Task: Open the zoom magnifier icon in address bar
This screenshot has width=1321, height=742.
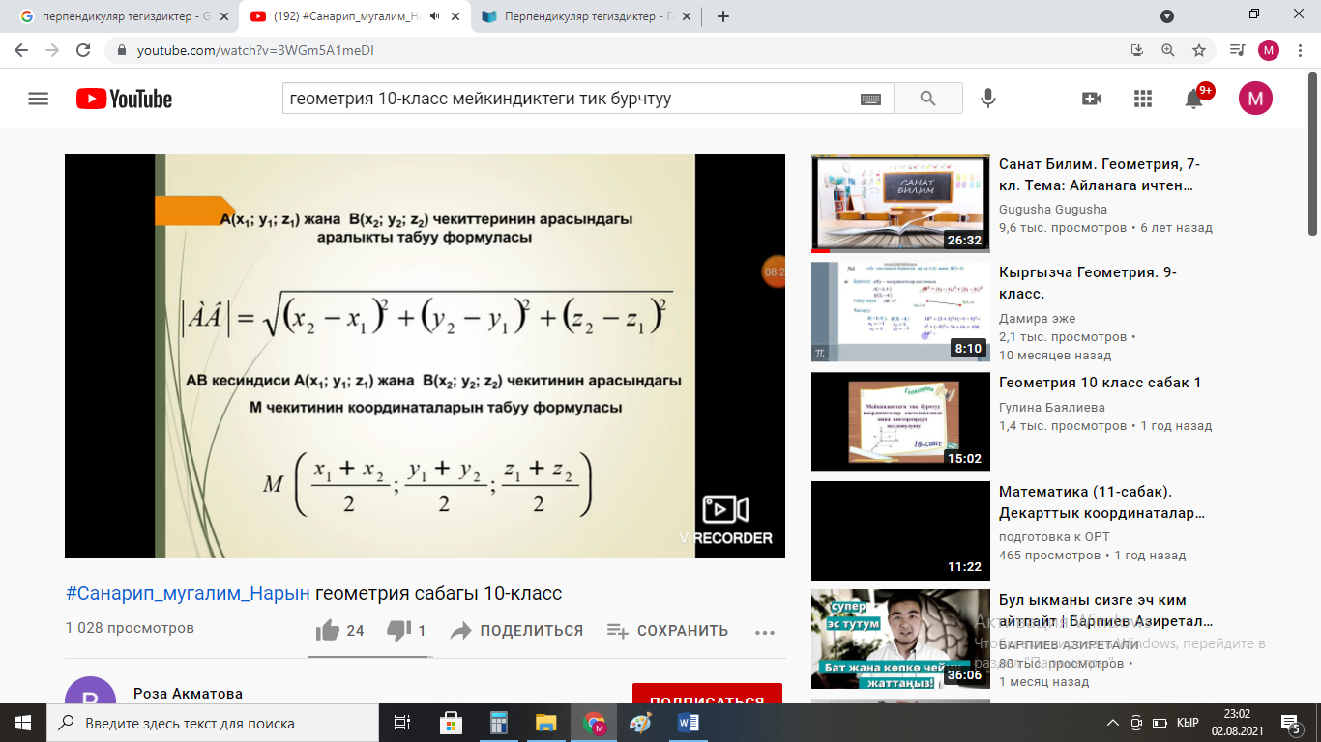Action: coord(1168,50)
